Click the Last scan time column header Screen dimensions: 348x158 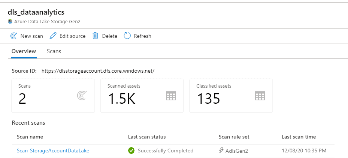tap(299, 137)
